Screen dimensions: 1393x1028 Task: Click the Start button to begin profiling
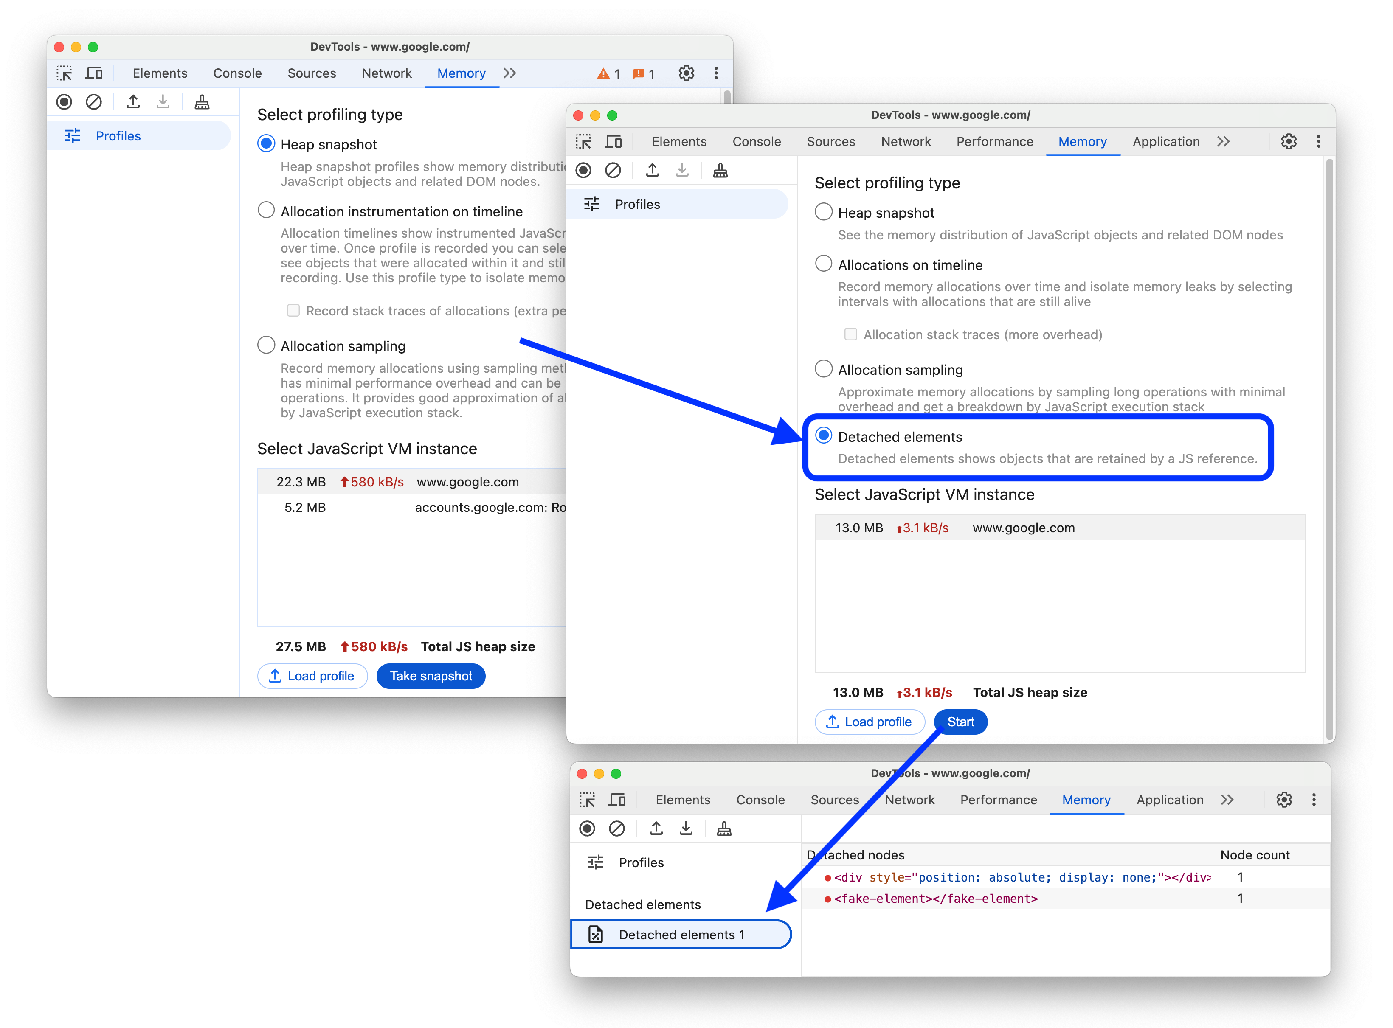pyautogui.click(x=960, y=722)
